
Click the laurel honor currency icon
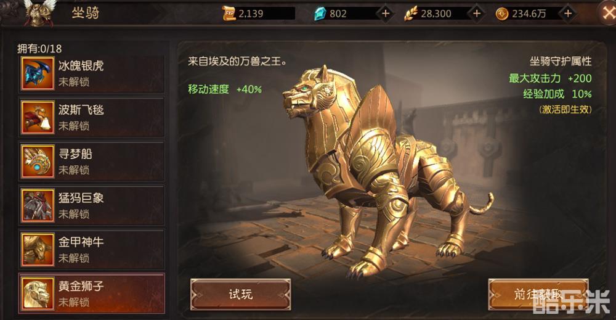click(411, 14)
